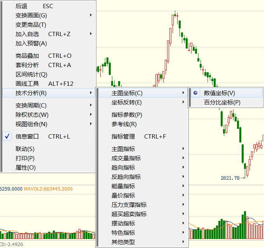The image size is (265, 248).
Task: Toggle 信息窗口 checkmark item
Action: click(43, 137)
